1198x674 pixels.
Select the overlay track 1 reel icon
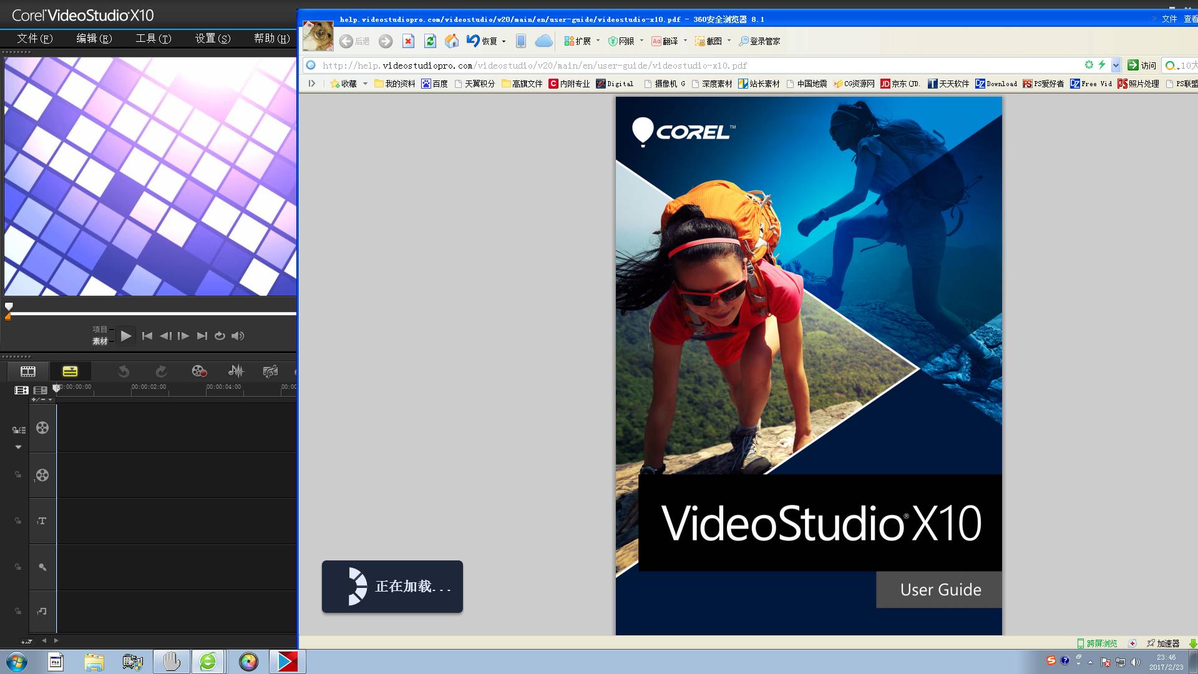(42, 475)
